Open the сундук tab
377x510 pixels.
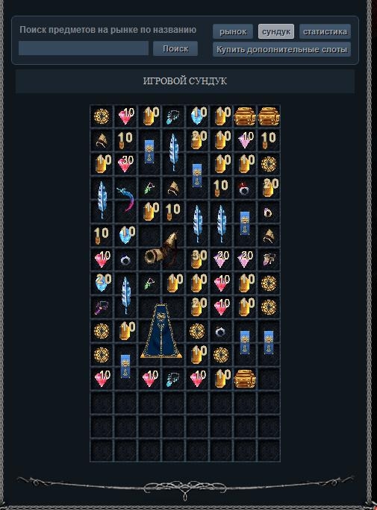tap(276, 31)
